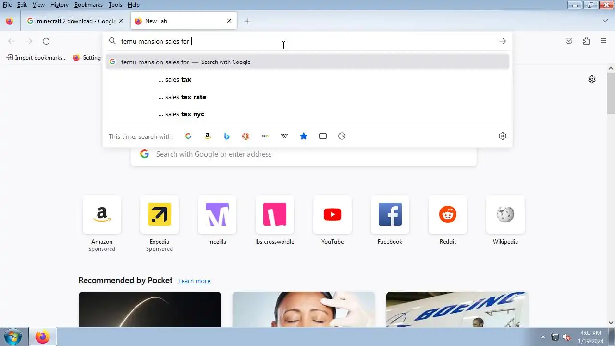
Task: Click the page vertical scrollbar thumb
Action: (611, 94)
